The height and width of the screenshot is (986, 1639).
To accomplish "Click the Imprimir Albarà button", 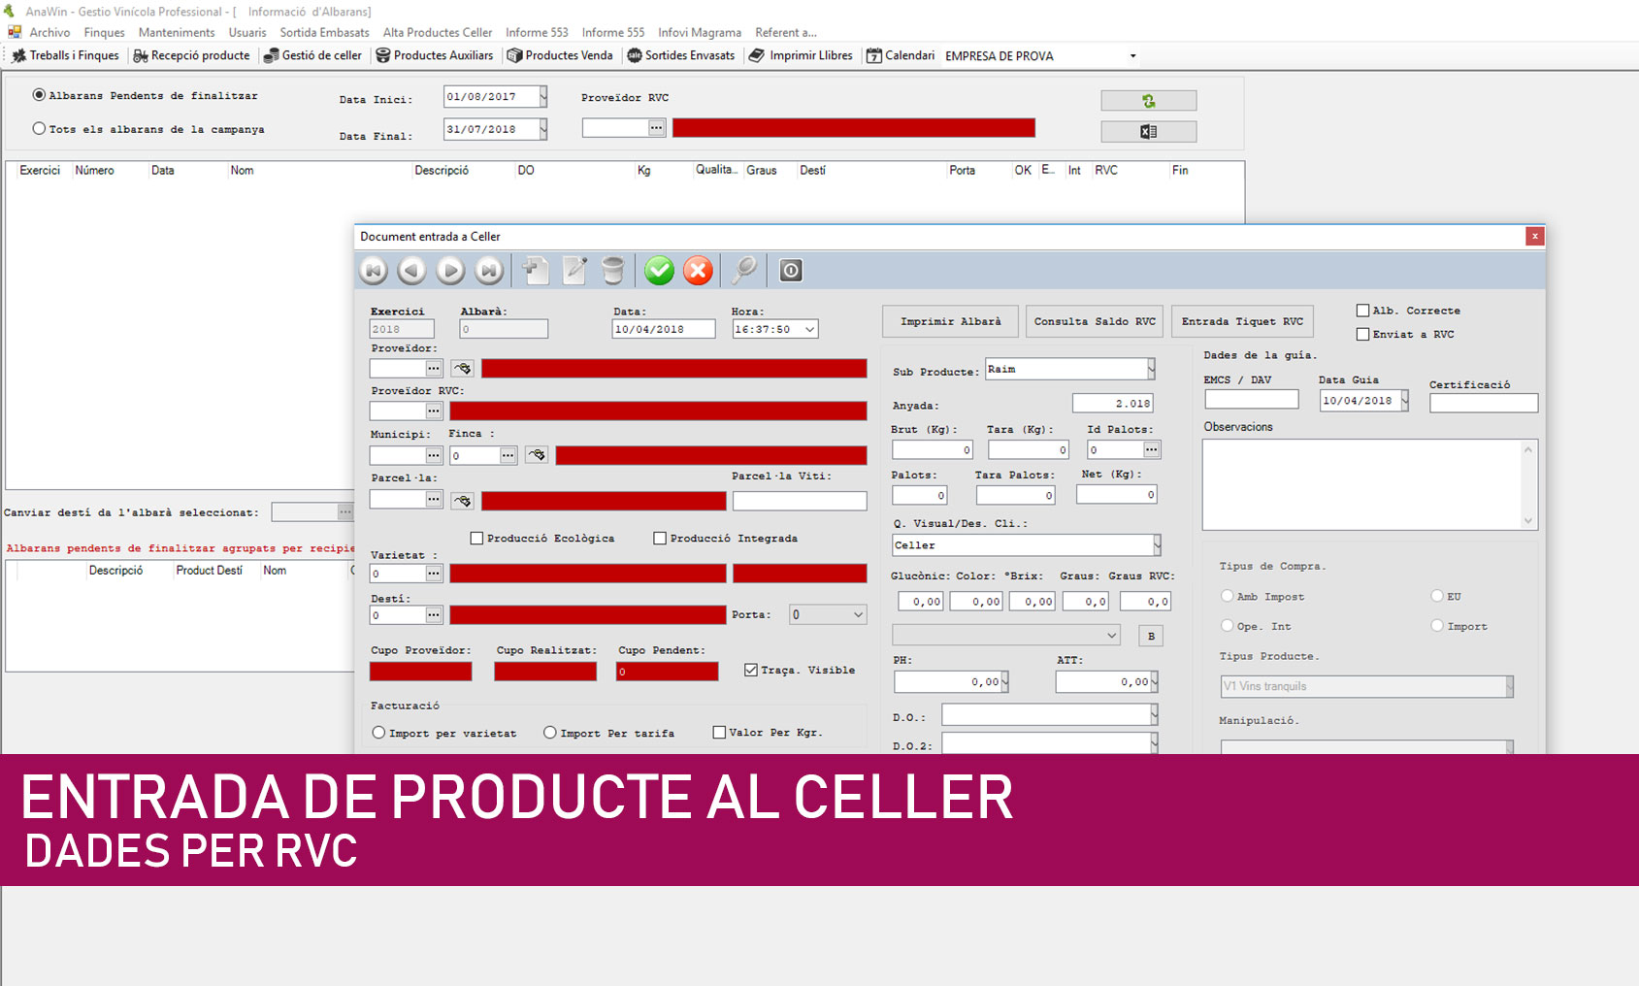I will [950, 321].
